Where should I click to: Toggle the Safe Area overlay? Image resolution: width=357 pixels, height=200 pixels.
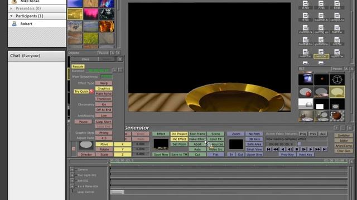click(x=254, y=144)
